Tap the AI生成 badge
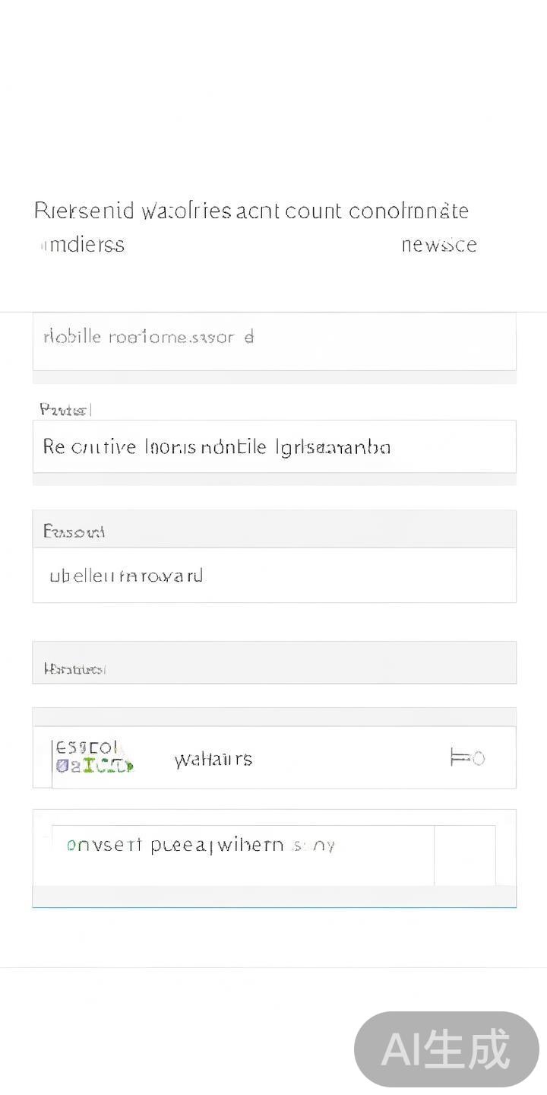This screenshot has height=1095, width=547. coord(446,1049)
